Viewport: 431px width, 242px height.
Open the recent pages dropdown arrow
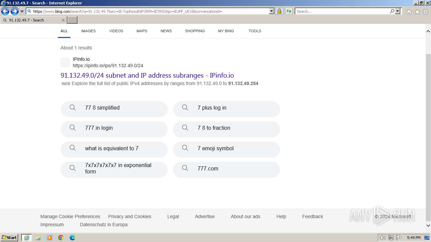[22, 11]
